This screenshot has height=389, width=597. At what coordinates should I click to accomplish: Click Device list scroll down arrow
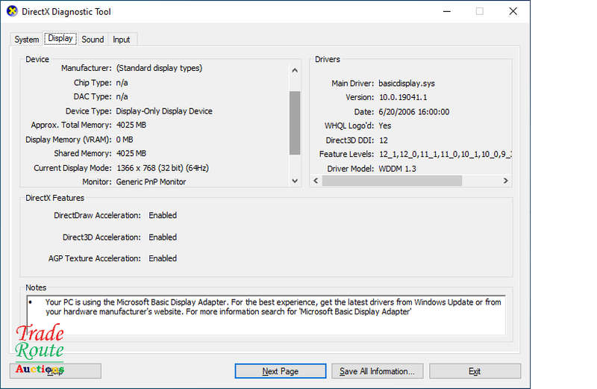coord(295,181)
